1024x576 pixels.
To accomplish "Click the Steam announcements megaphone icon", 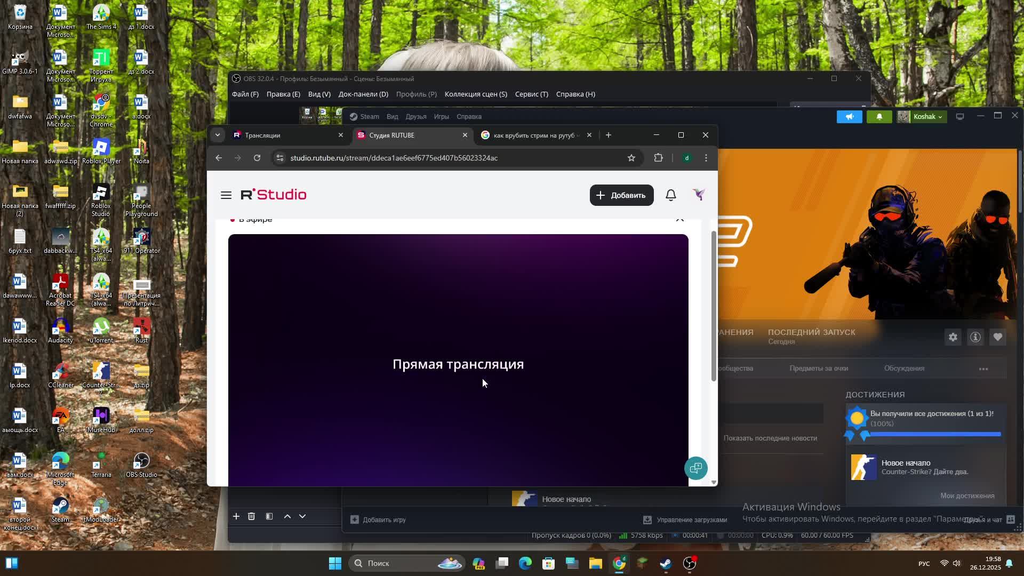I will click(849, 117).
